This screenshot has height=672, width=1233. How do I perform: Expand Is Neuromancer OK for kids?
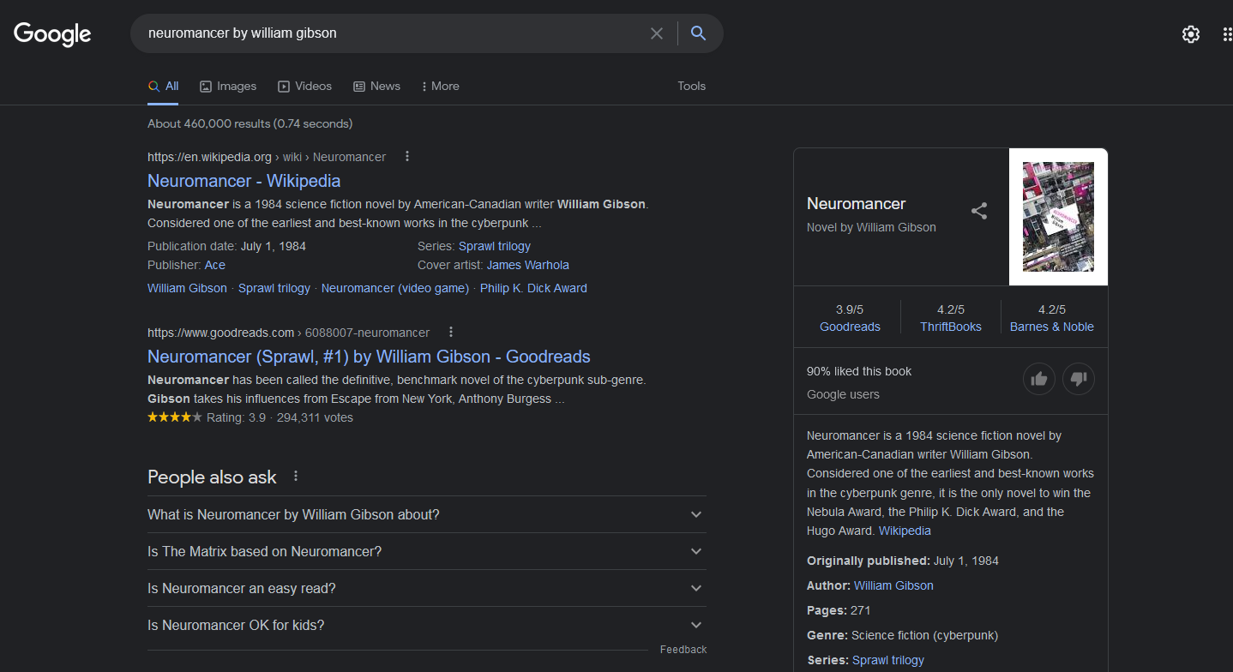[427, 625]
